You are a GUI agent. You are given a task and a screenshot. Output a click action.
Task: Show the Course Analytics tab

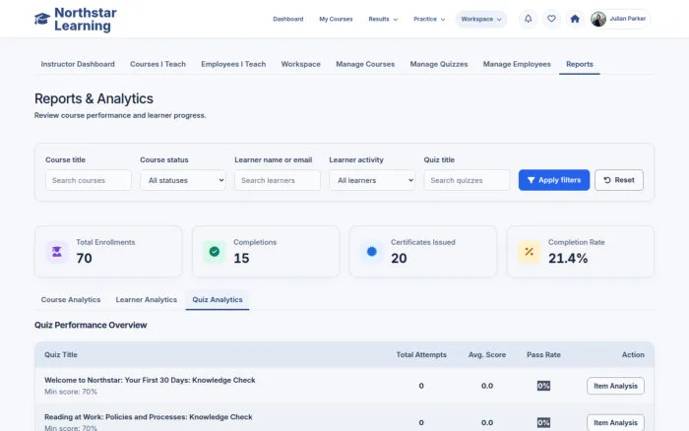[71, 300]
